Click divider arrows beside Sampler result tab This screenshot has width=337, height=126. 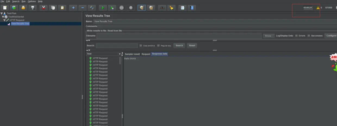click(122, 54)
